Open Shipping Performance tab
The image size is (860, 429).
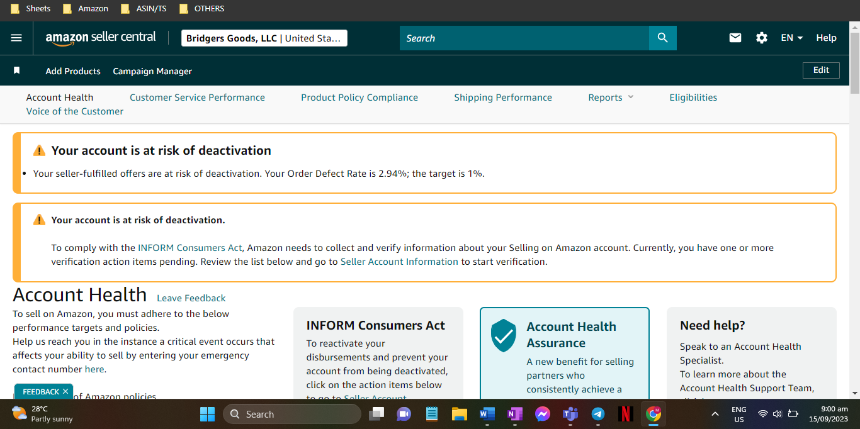pyautogui.click(x=503, y=97)
